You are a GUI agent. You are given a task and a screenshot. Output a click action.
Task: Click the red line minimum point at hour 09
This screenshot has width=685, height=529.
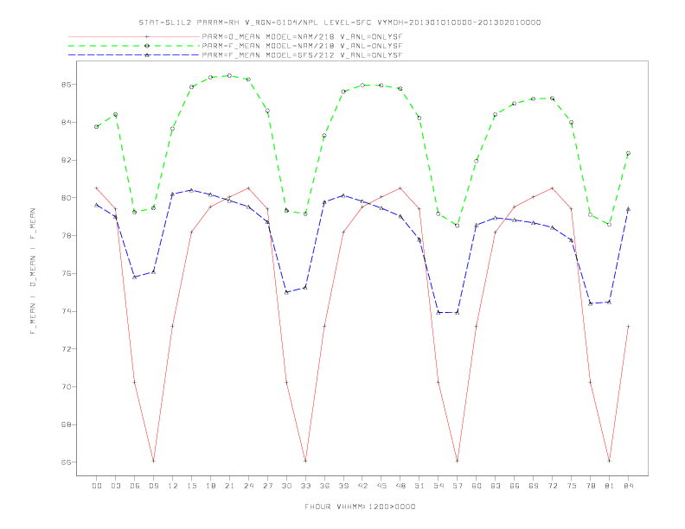click(x=153, y=461)
